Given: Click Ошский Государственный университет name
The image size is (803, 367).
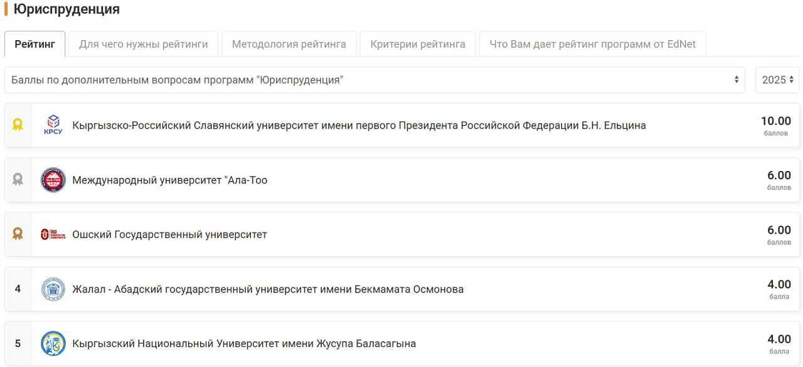Looking at the screenshot, I should [x=169, y=235].
